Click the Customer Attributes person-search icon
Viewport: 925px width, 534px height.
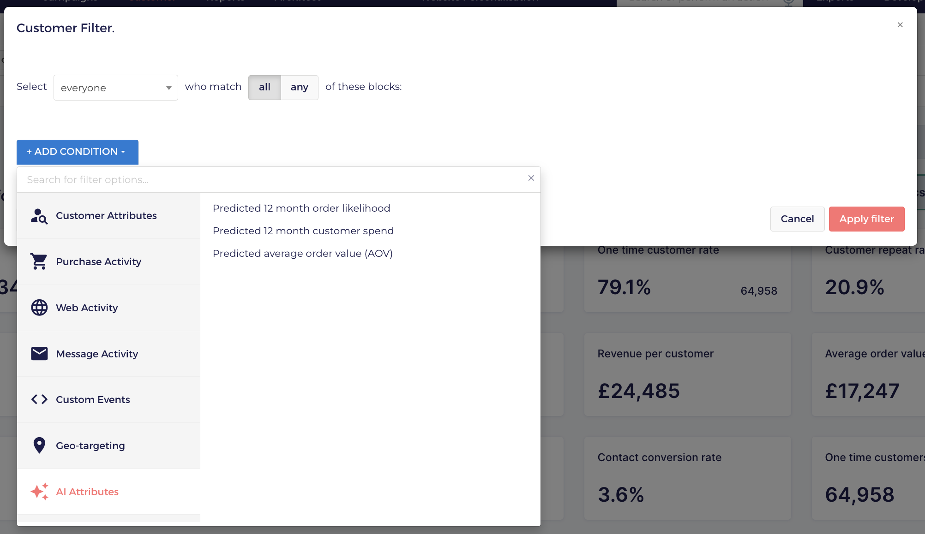point(39,216)
